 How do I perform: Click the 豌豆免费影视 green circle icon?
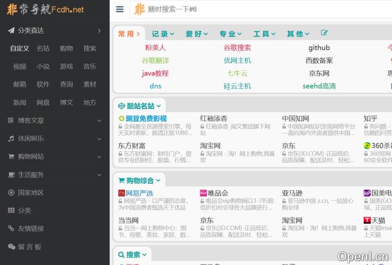tap(121, 118)
